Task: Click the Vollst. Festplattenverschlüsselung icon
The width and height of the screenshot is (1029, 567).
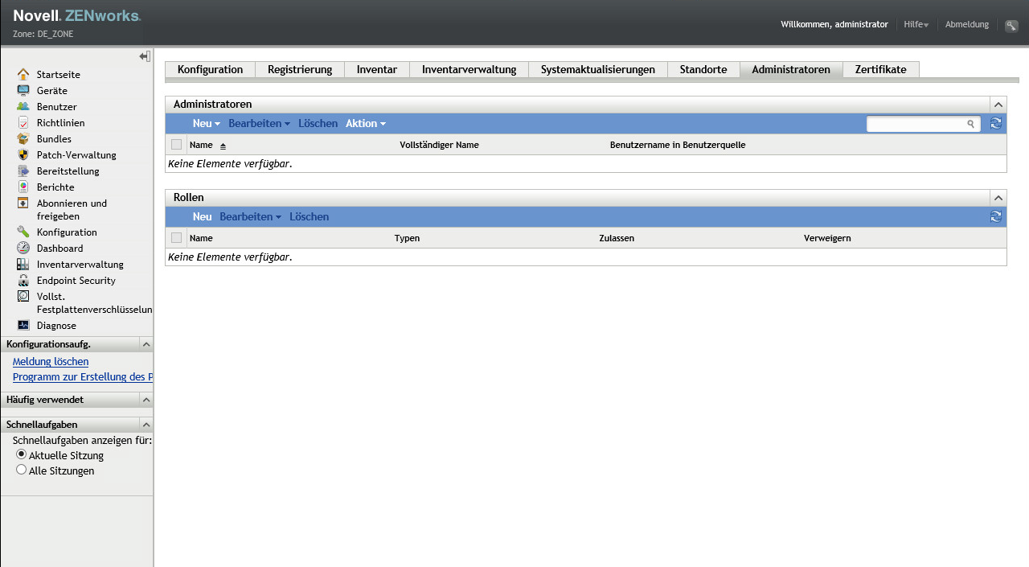Action: tap(23, 296)
